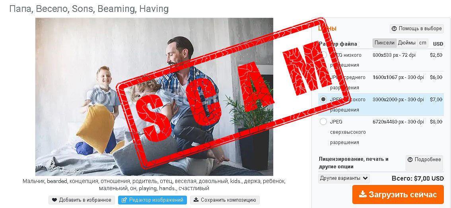Switch size units to Дюймы tab
This screenshot has width=451, height=208.
(407, 43)
